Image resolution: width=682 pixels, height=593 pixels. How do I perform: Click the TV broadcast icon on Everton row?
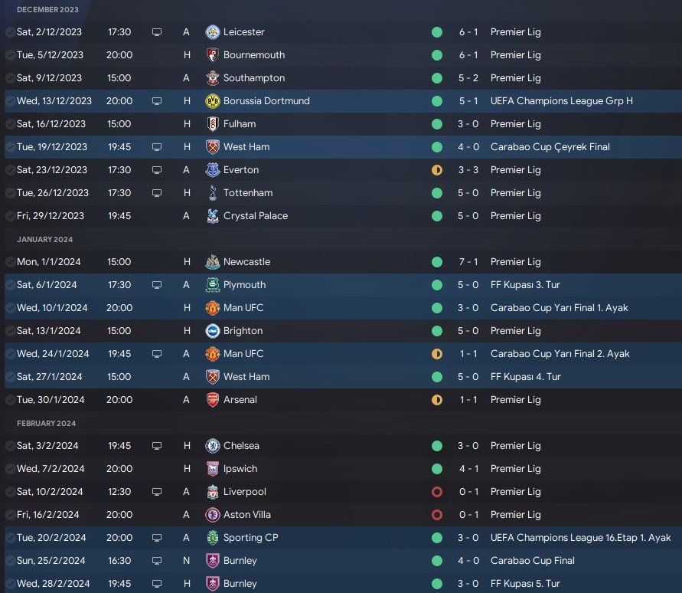pos(157,170)
